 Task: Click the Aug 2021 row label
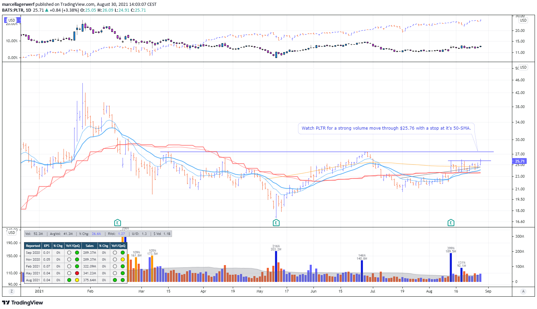click(x=33, y=280)
